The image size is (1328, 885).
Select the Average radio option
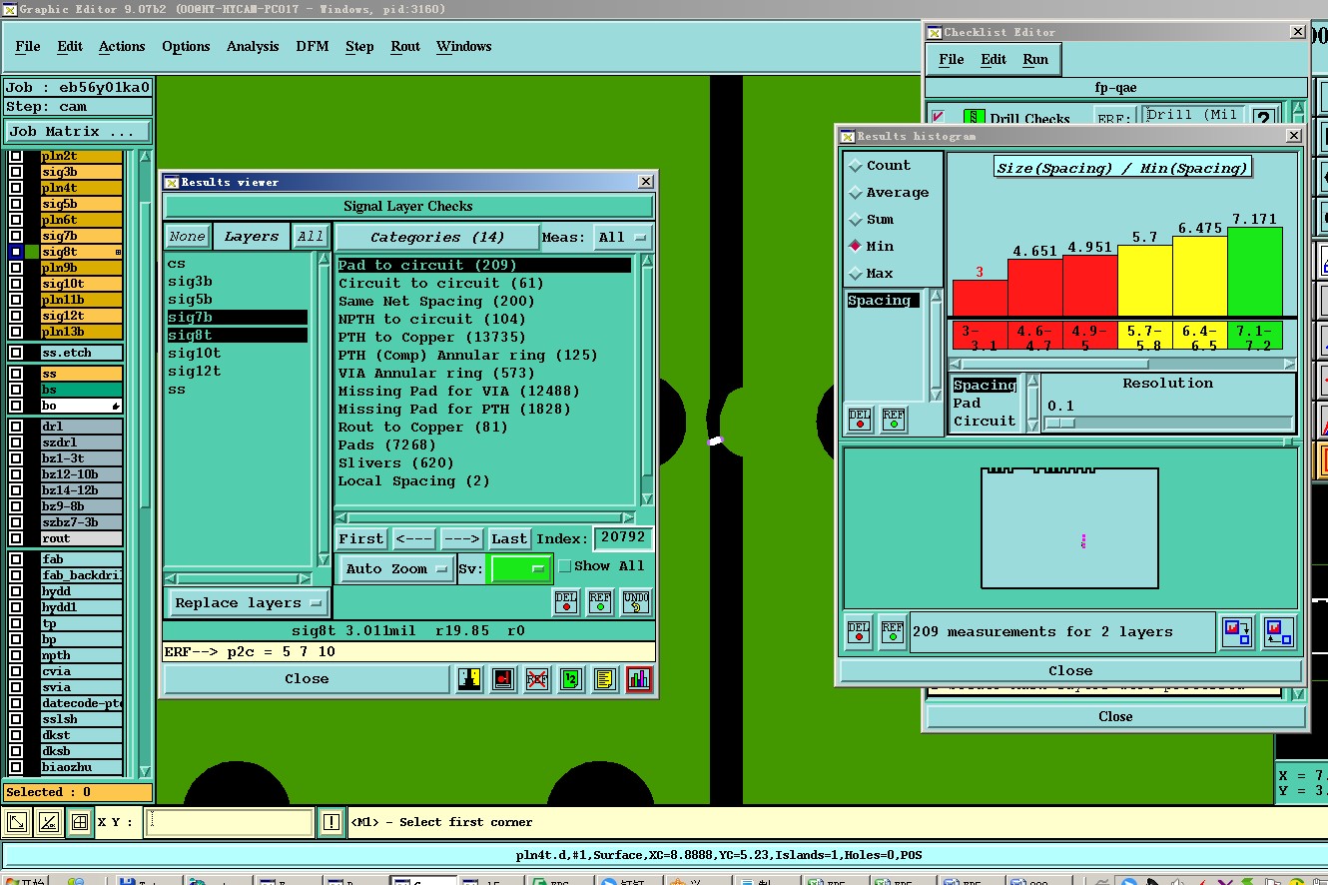pyautogui.click(x=856, y=193)
